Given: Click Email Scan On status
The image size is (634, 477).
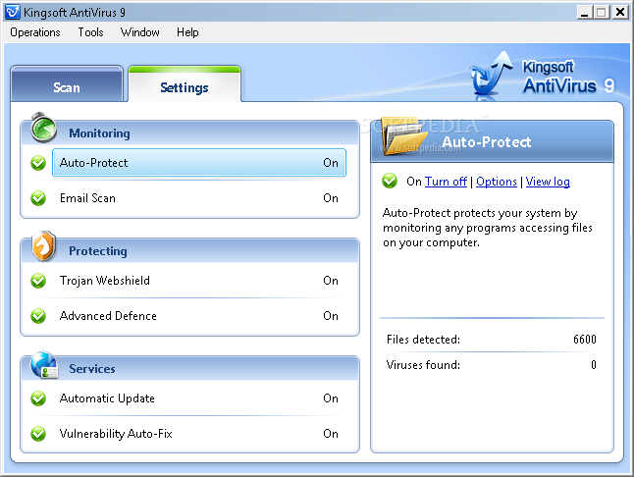Looking at the screenshot, I should pos(331,198).
